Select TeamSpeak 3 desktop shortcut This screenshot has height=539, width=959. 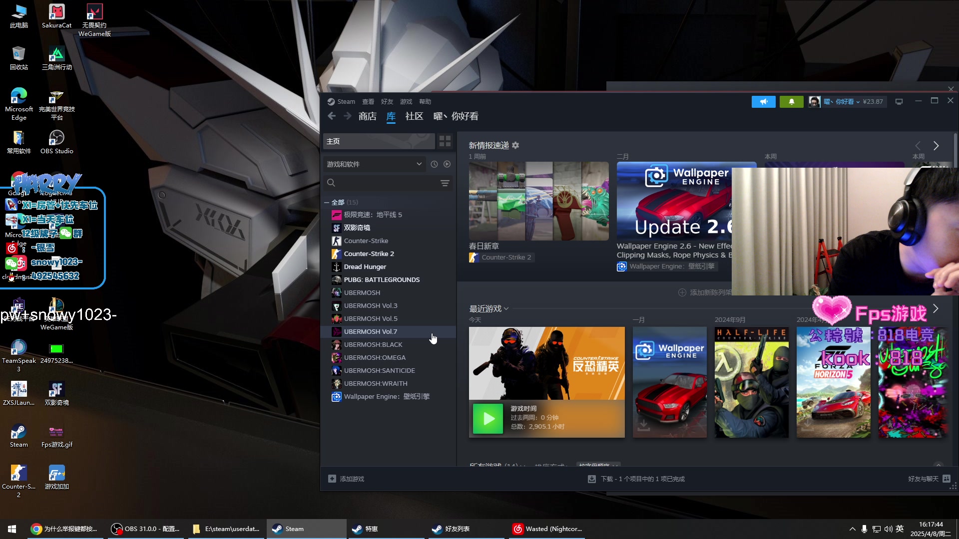(x=19, y=356)
